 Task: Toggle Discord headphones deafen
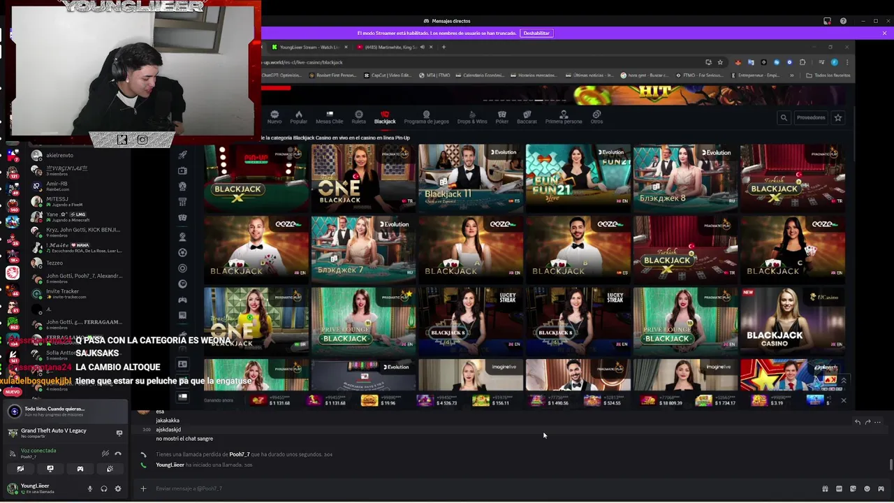(104, 488)
